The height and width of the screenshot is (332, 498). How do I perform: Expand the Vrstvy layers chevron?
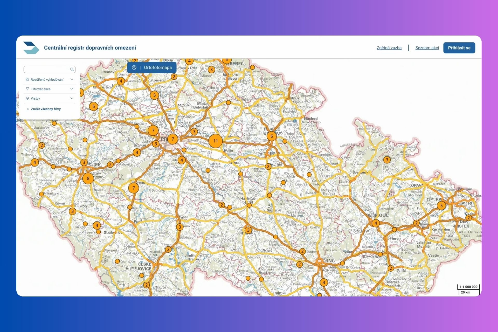pyautogui.click(x=72, y=98)
